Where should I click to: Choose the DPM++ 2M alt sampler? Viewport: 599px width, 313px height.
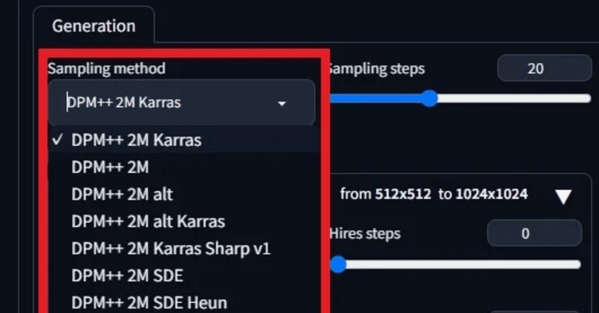point(122,194)
